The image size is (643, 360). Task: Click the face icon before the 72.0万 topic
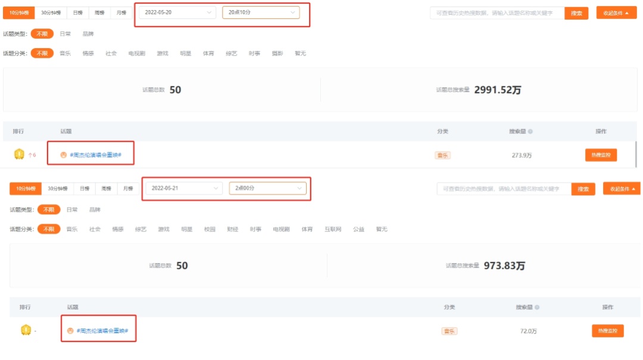pyautogui.click(x=70, y=331)
